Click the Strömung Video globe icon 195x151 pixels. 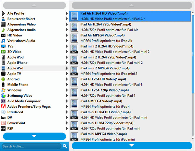point(3,96)
